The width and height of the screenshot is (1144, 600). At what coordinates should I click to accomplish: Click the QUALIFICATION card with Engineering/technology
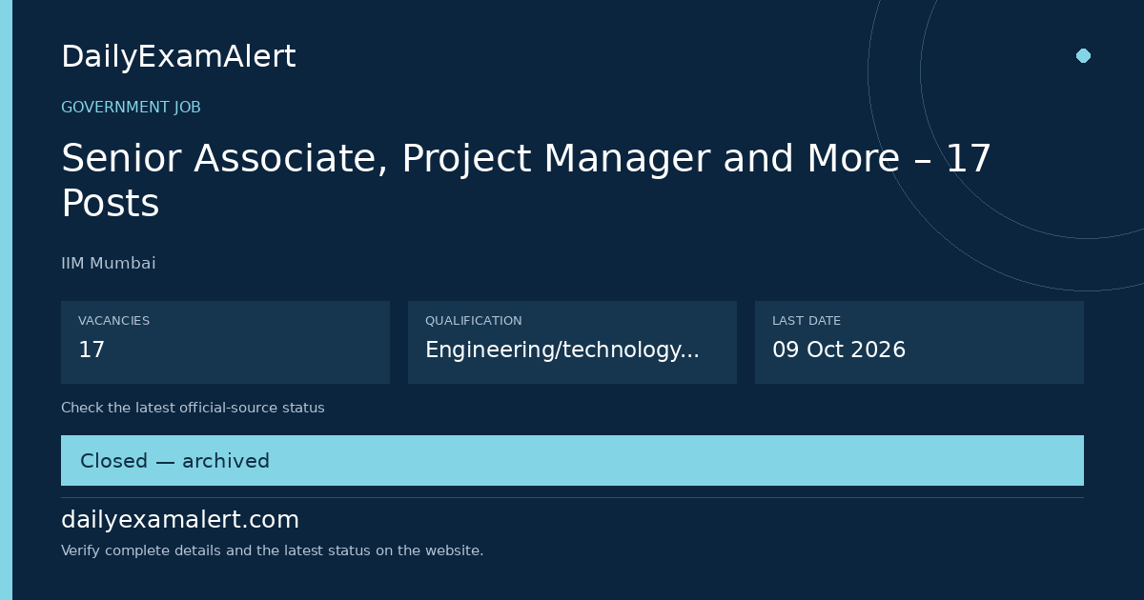point(572,342)
